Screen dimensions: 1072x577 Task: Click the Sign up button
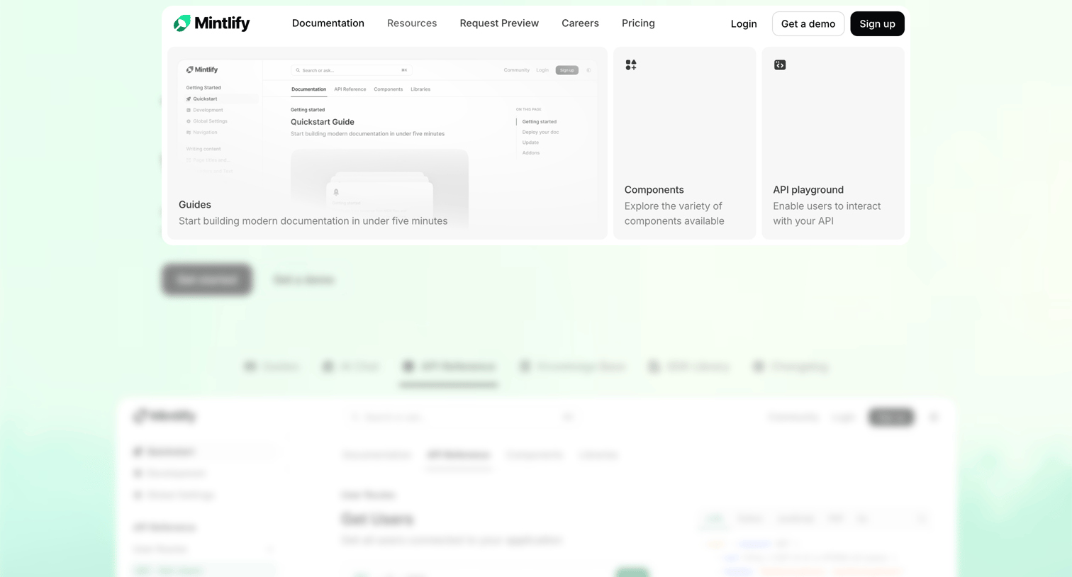pos(877,24)
